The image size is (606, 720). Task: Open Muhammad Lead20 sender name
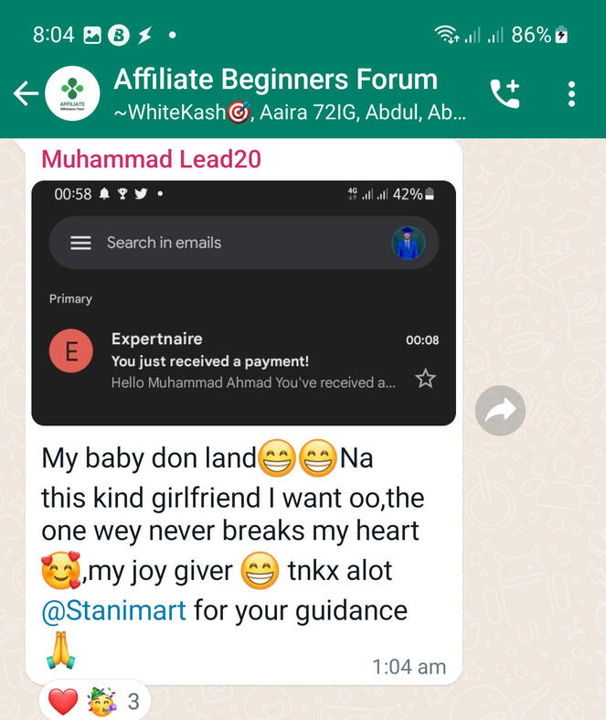pos(152,159)
